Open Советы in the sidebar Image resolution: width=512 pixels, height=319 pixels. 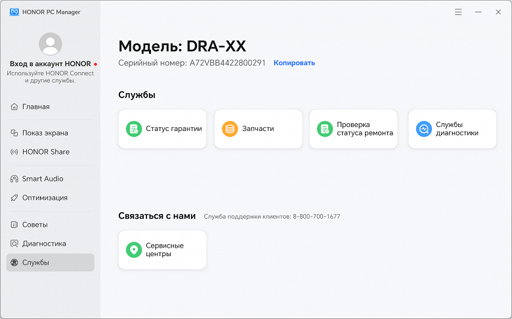(35, 225)
